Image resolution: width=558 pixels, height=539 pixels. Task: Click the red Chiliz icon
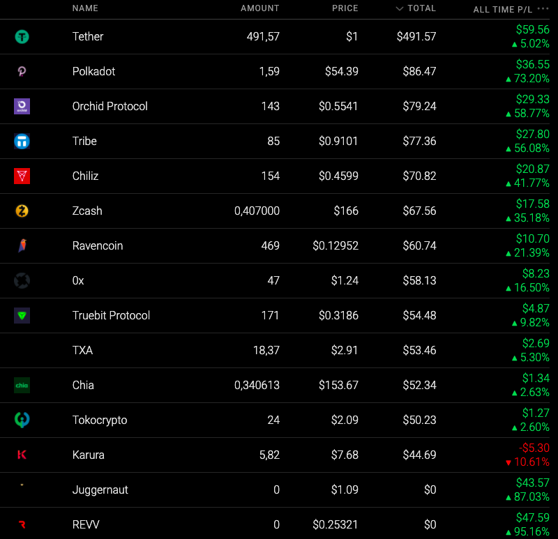[22, 176]
